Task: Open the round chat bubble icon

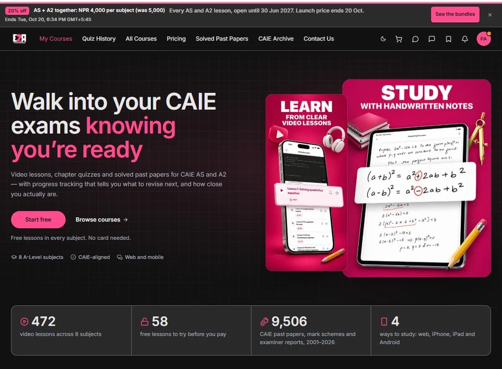Action: click(x=415, y=39)
